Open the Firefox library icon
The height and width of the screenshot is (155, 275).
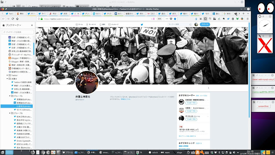click(x=201, y=19)
